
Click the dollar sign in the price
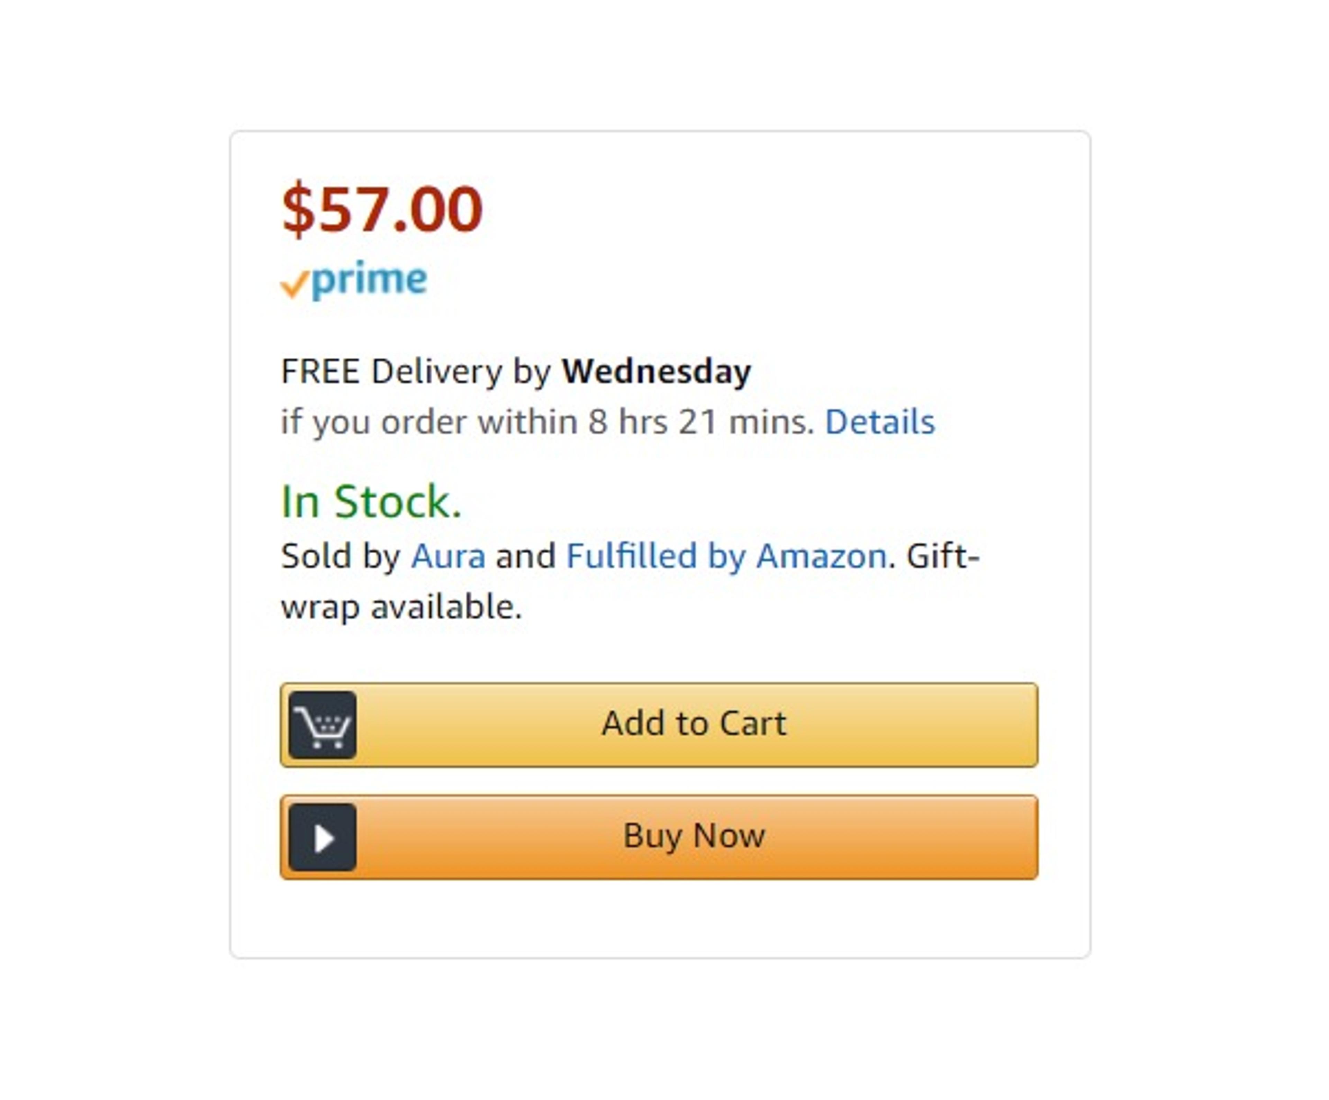tap(298, 209)
